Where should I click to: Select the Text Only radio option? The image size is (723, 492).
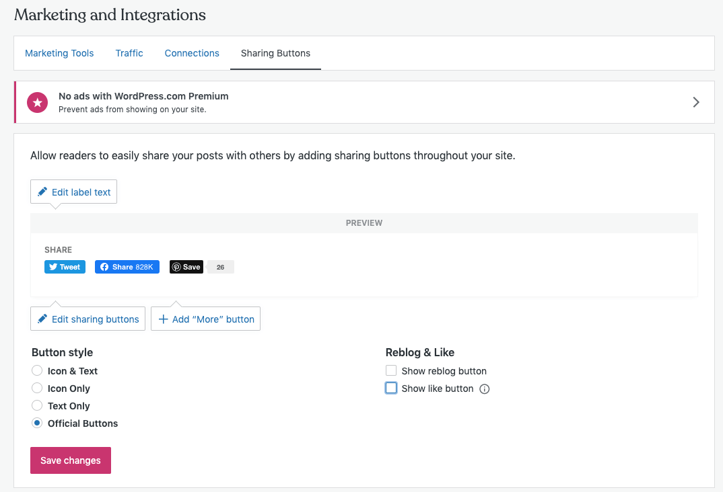tap(37, 406)
